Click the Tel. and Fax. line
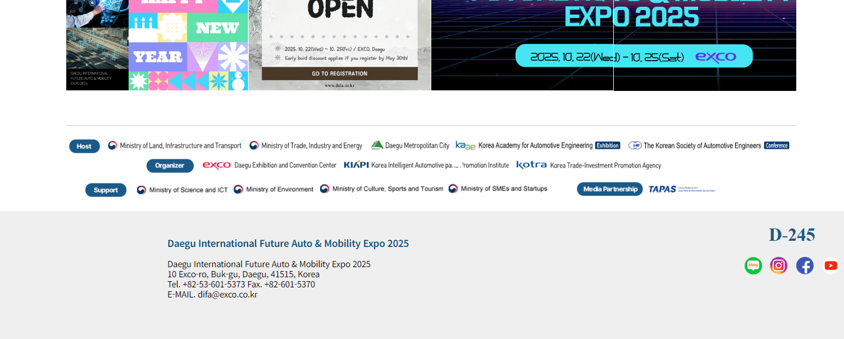 pyautogui.click(x=241, y=285)
